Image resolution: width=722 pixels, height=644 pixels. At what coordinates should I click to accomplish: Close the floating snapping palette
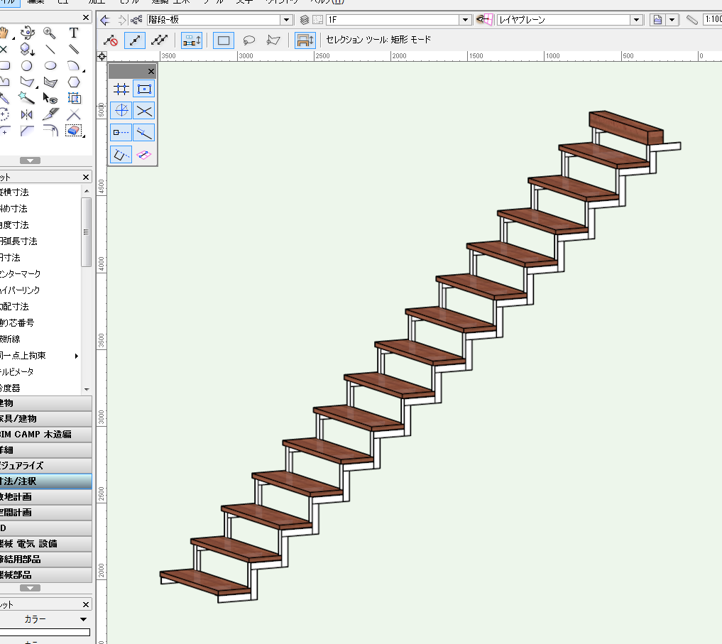pyautogui.click(x=151, y=72)
